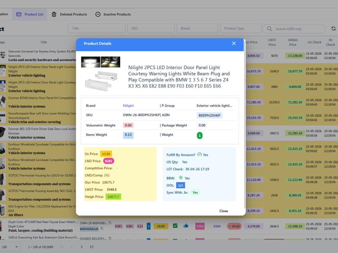
Task: Click US Check column header
Action: 314,42
